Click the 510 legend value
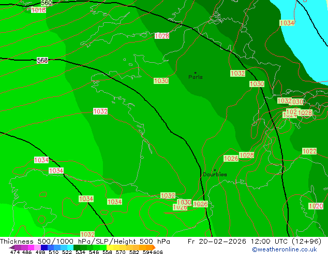Image resolution: width=328 pixels, height=254 pixels. coord(54,252)
